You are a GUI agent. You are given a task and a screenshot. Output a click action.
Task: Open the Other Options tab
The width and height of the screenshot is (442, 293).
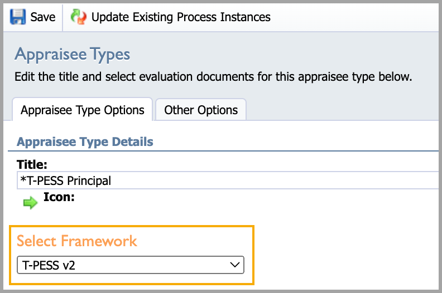tap(201, 110)
